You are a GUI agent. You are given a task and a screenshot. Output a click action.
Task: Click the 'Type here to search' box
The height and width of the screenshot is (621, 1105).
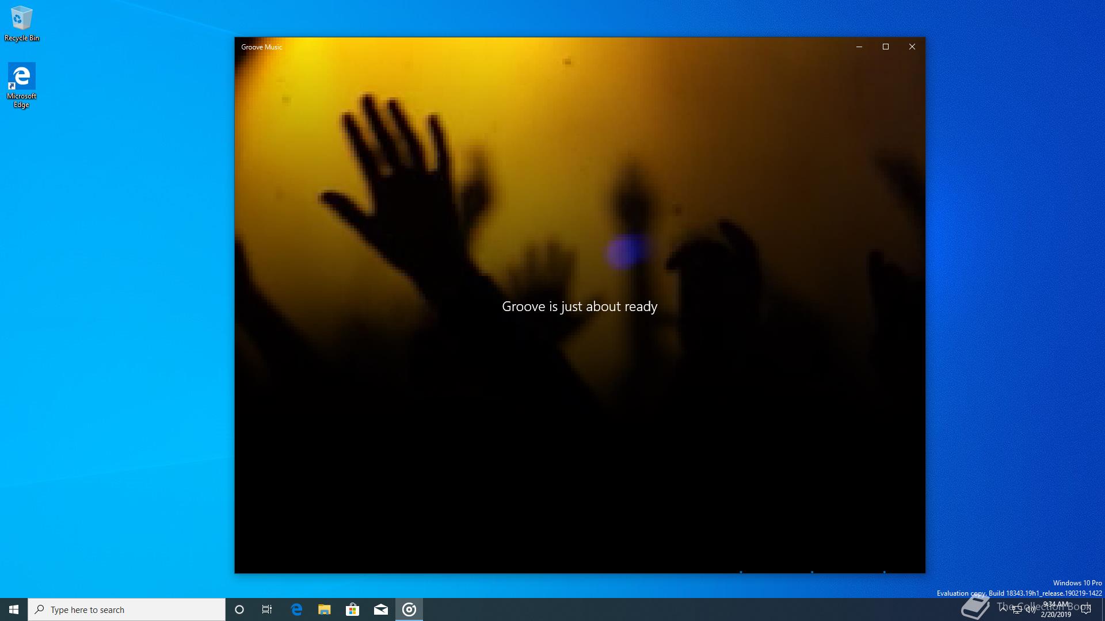point(127,609)
